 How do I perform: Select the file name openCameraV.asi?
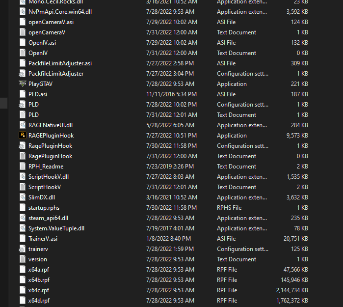pos(51,22)
